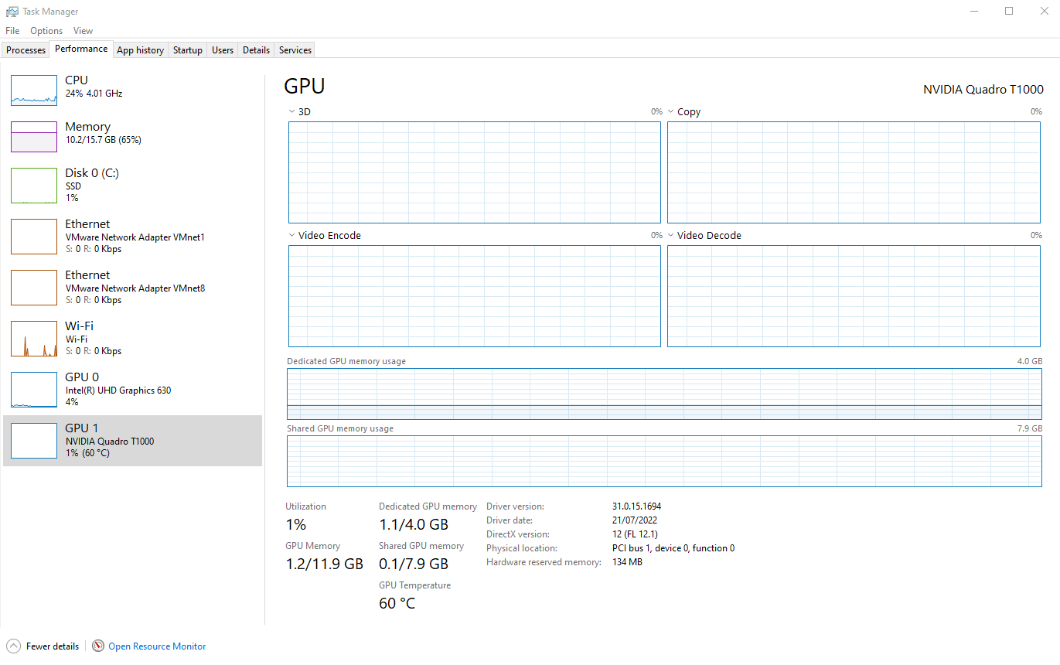Collapse the Copy engine graph
The width and height of the screenshot is (1060, 665).
pos(670,111)
